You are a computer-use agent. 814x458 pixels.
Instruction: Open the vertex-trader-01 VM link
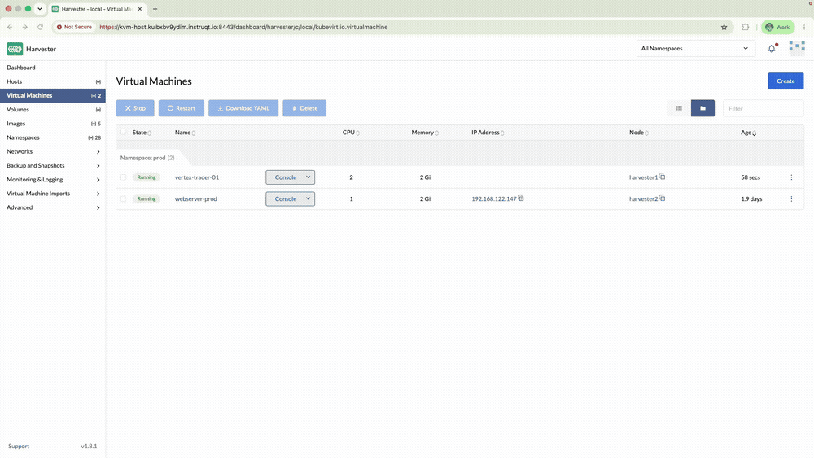(197, 177)
